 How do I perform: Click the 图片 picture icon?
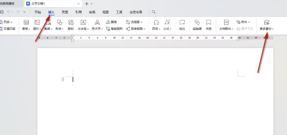37,22
